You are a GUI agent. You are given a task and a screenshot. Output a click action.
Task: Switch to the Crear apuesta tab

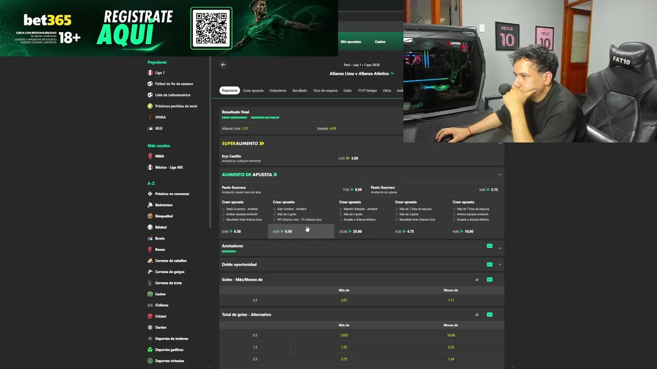point(253,91)
